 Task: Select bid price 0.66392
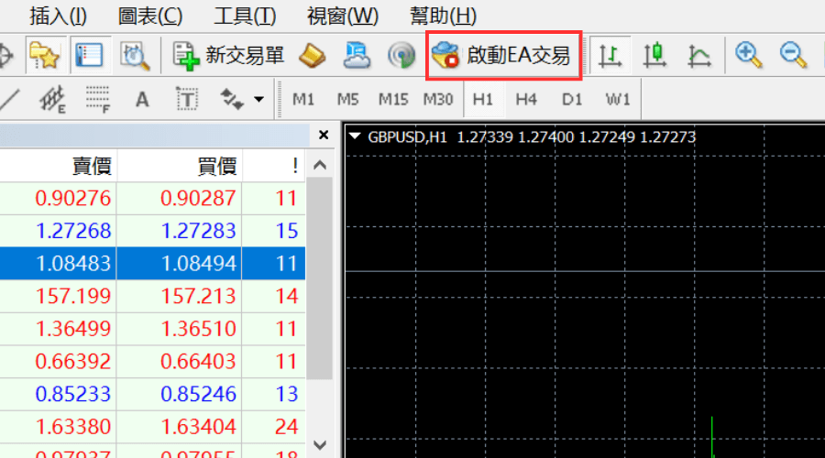[72, 361]
